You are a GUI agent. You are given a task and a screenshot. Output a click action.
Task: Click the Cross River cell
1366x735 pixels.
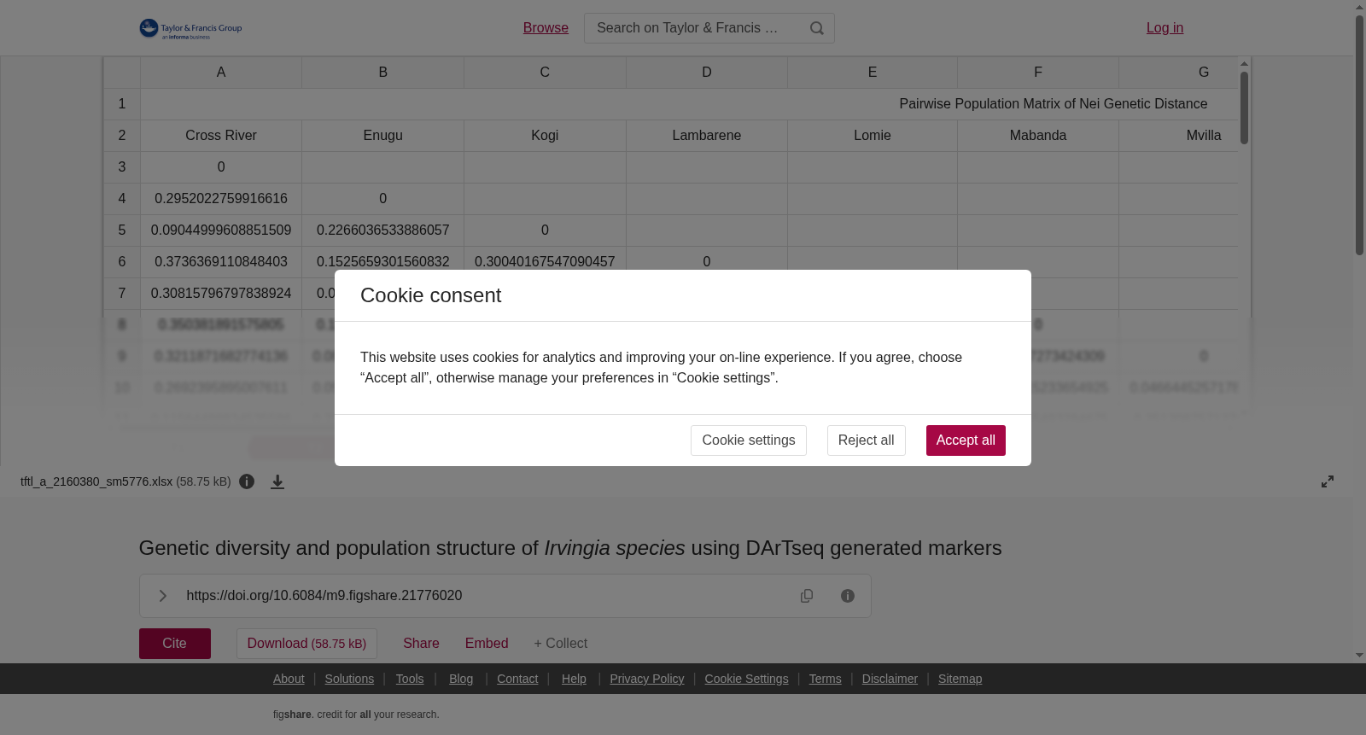[221, 136]
